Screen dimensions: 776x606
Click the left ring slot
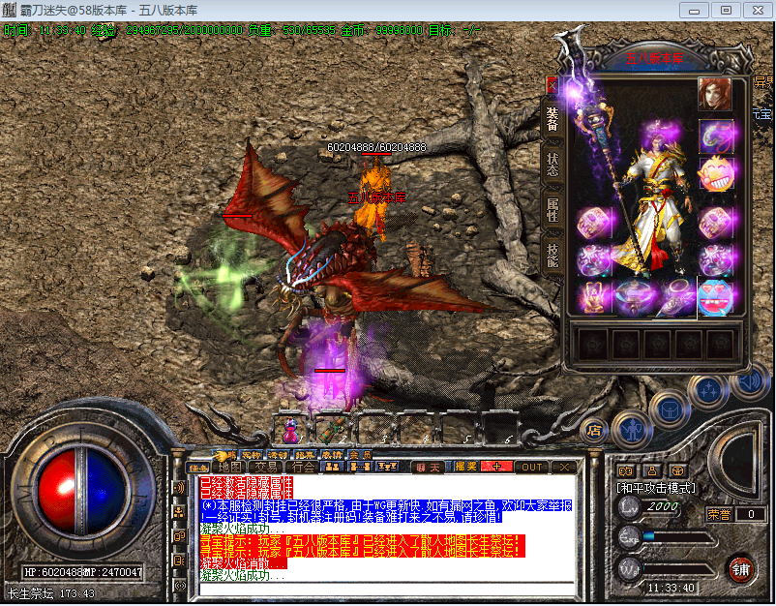coord(594,259)
